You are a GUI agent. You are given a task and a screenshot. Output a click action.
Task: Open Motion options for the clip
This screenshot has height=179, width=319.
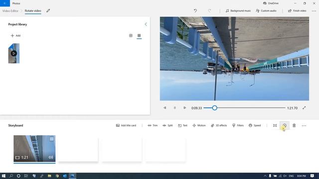point(199,125)
